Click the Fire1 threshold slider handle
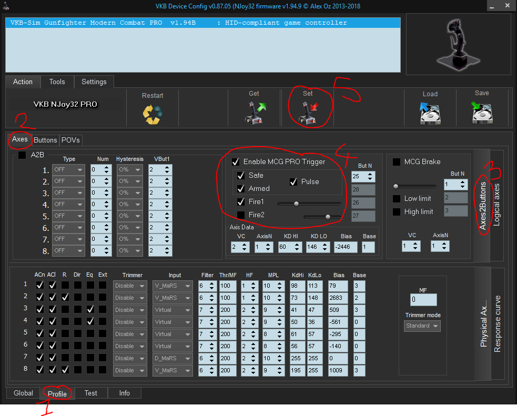This screenshot has width=517, height=416. [297, 204]
